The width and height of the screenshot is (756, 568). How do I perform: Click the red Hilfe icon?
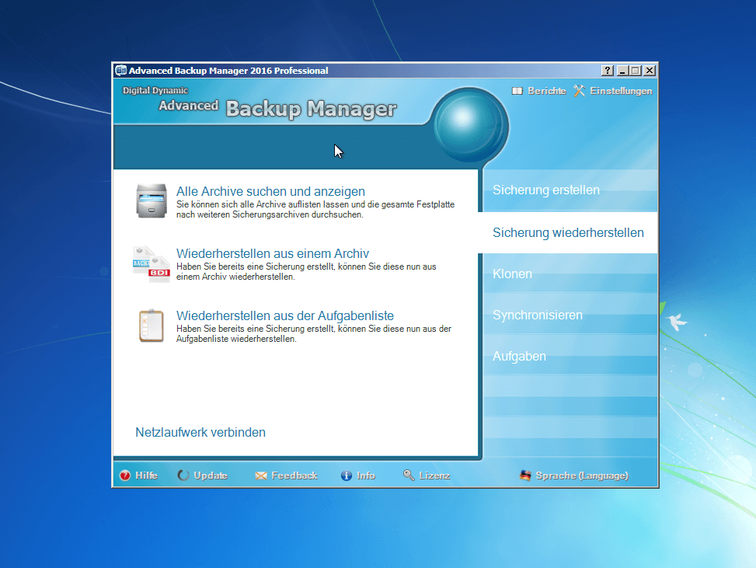pyautogui.click(x=125, y=476)
